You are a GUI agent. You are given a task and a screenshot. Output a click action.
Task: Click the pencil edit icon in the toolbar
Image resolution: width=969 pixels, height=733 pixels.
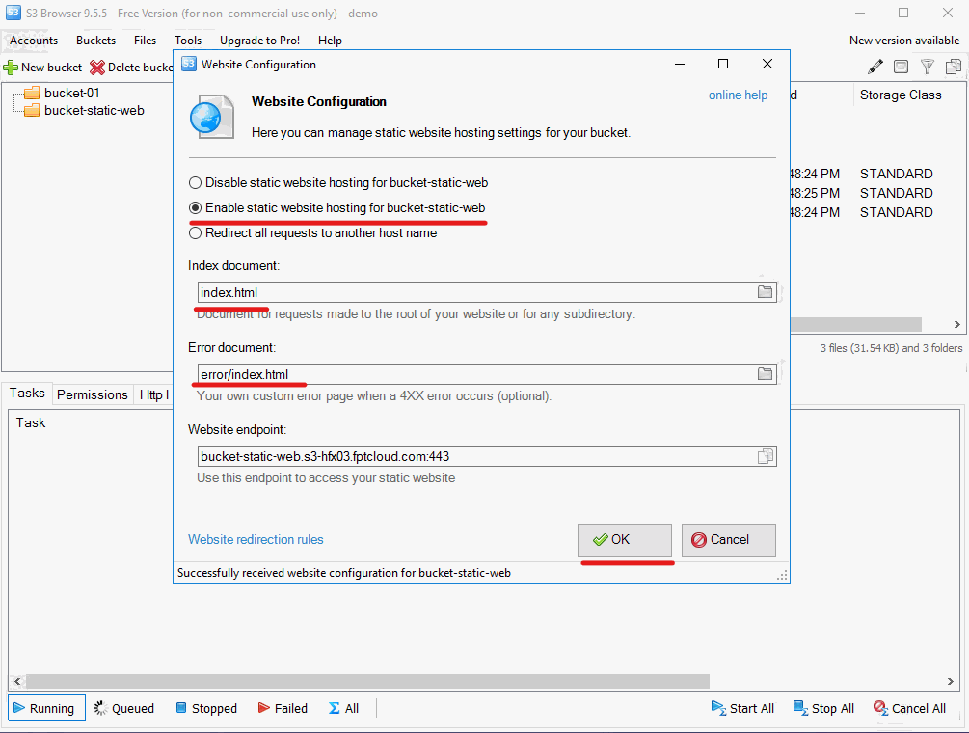(875, 67)
